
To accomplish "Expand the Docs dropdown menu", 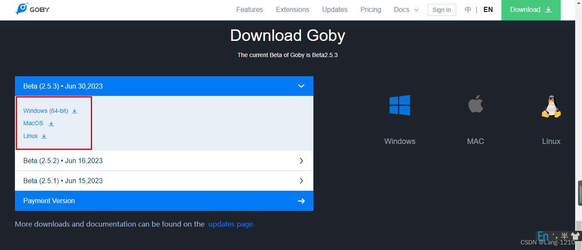I will coord(406,9).
